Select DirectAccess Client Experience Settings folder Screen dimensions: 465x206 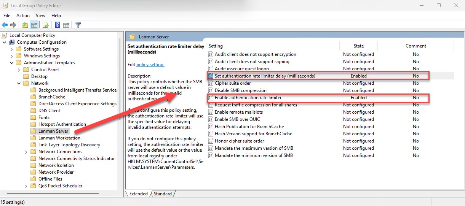point(77,104)
